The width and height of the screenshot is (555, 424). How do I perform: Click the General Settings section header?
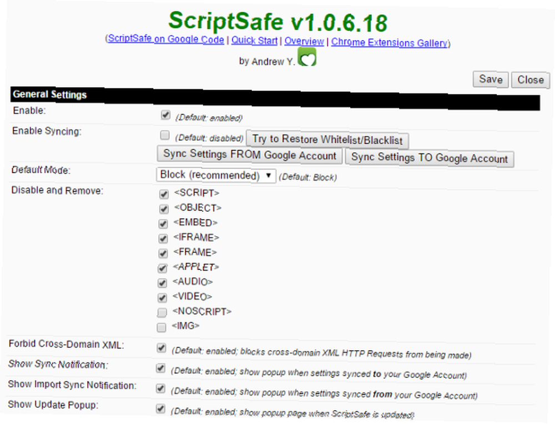click(x=275, y=98)
